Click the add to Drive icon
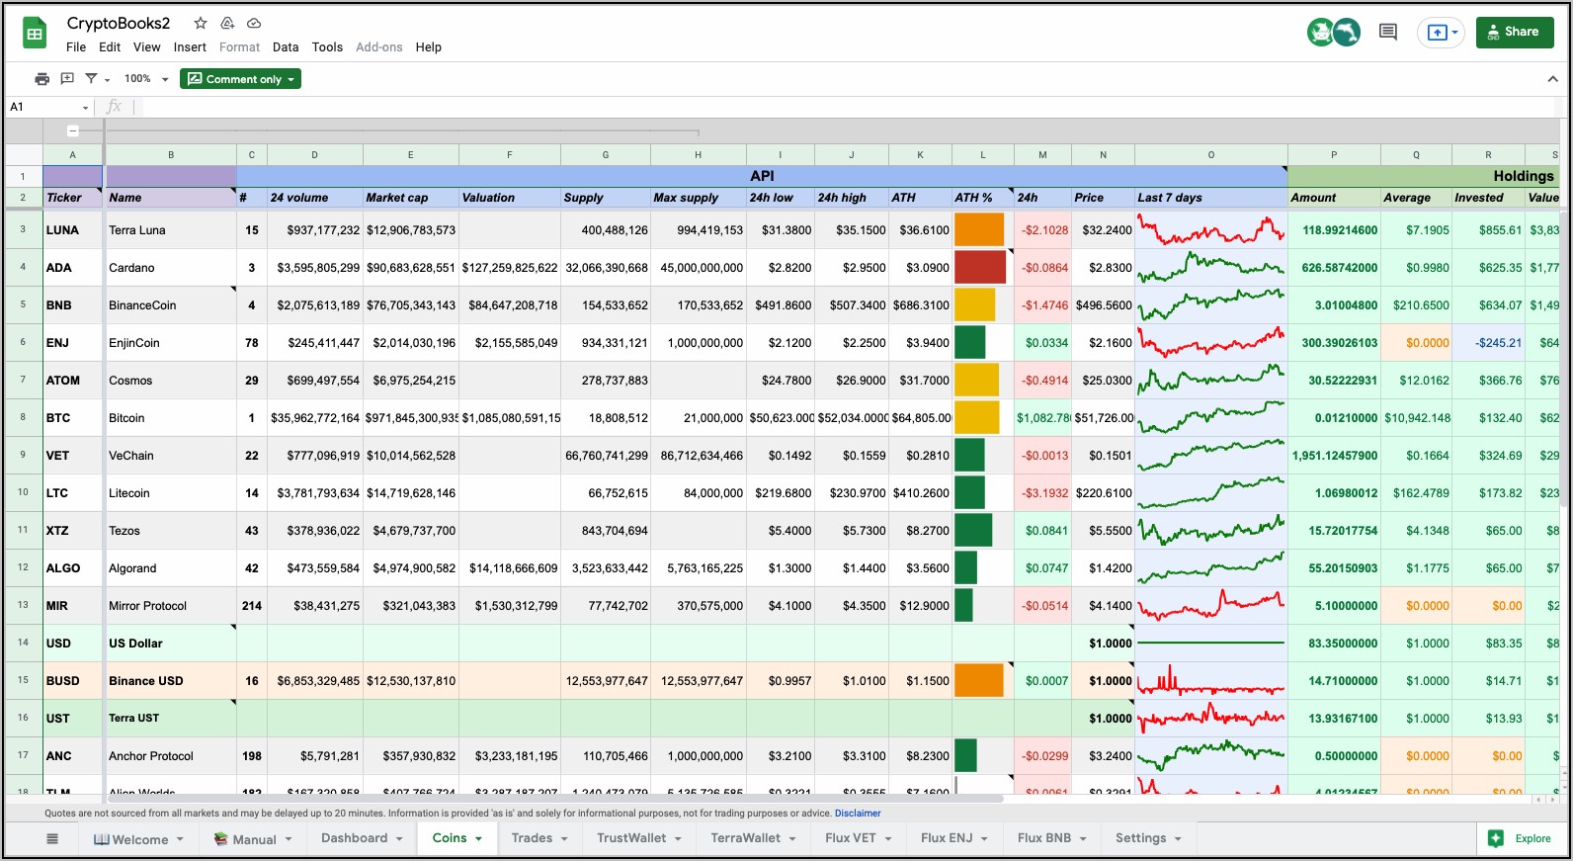 coord(227,23)
